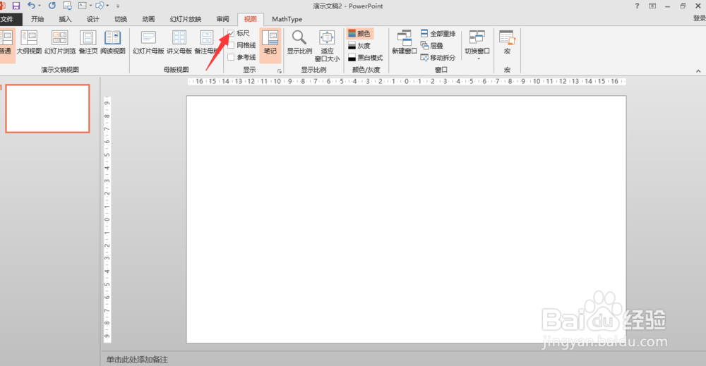Select the 视图 ribbon tab
The width and height of the screenshot is (706, 366).
251,19
